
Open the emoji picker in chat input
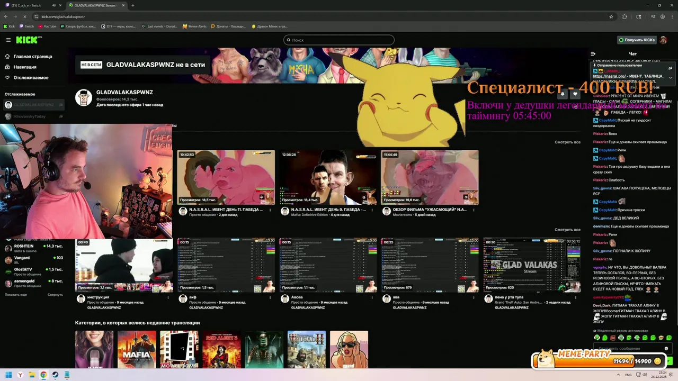click(666, 349)
